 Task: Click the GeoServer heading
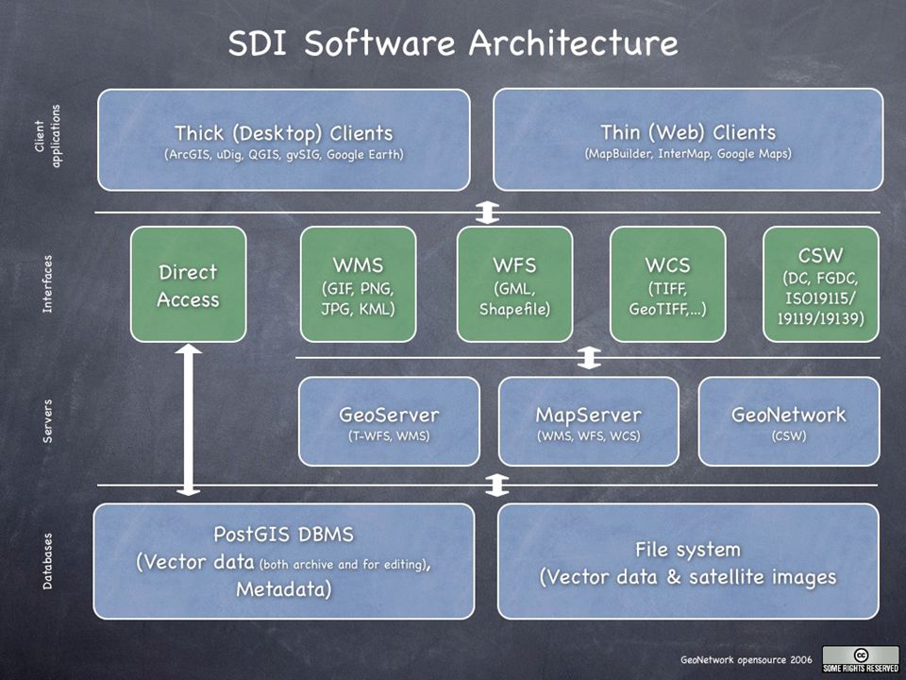pyautogui.click(x=389, y=415)
